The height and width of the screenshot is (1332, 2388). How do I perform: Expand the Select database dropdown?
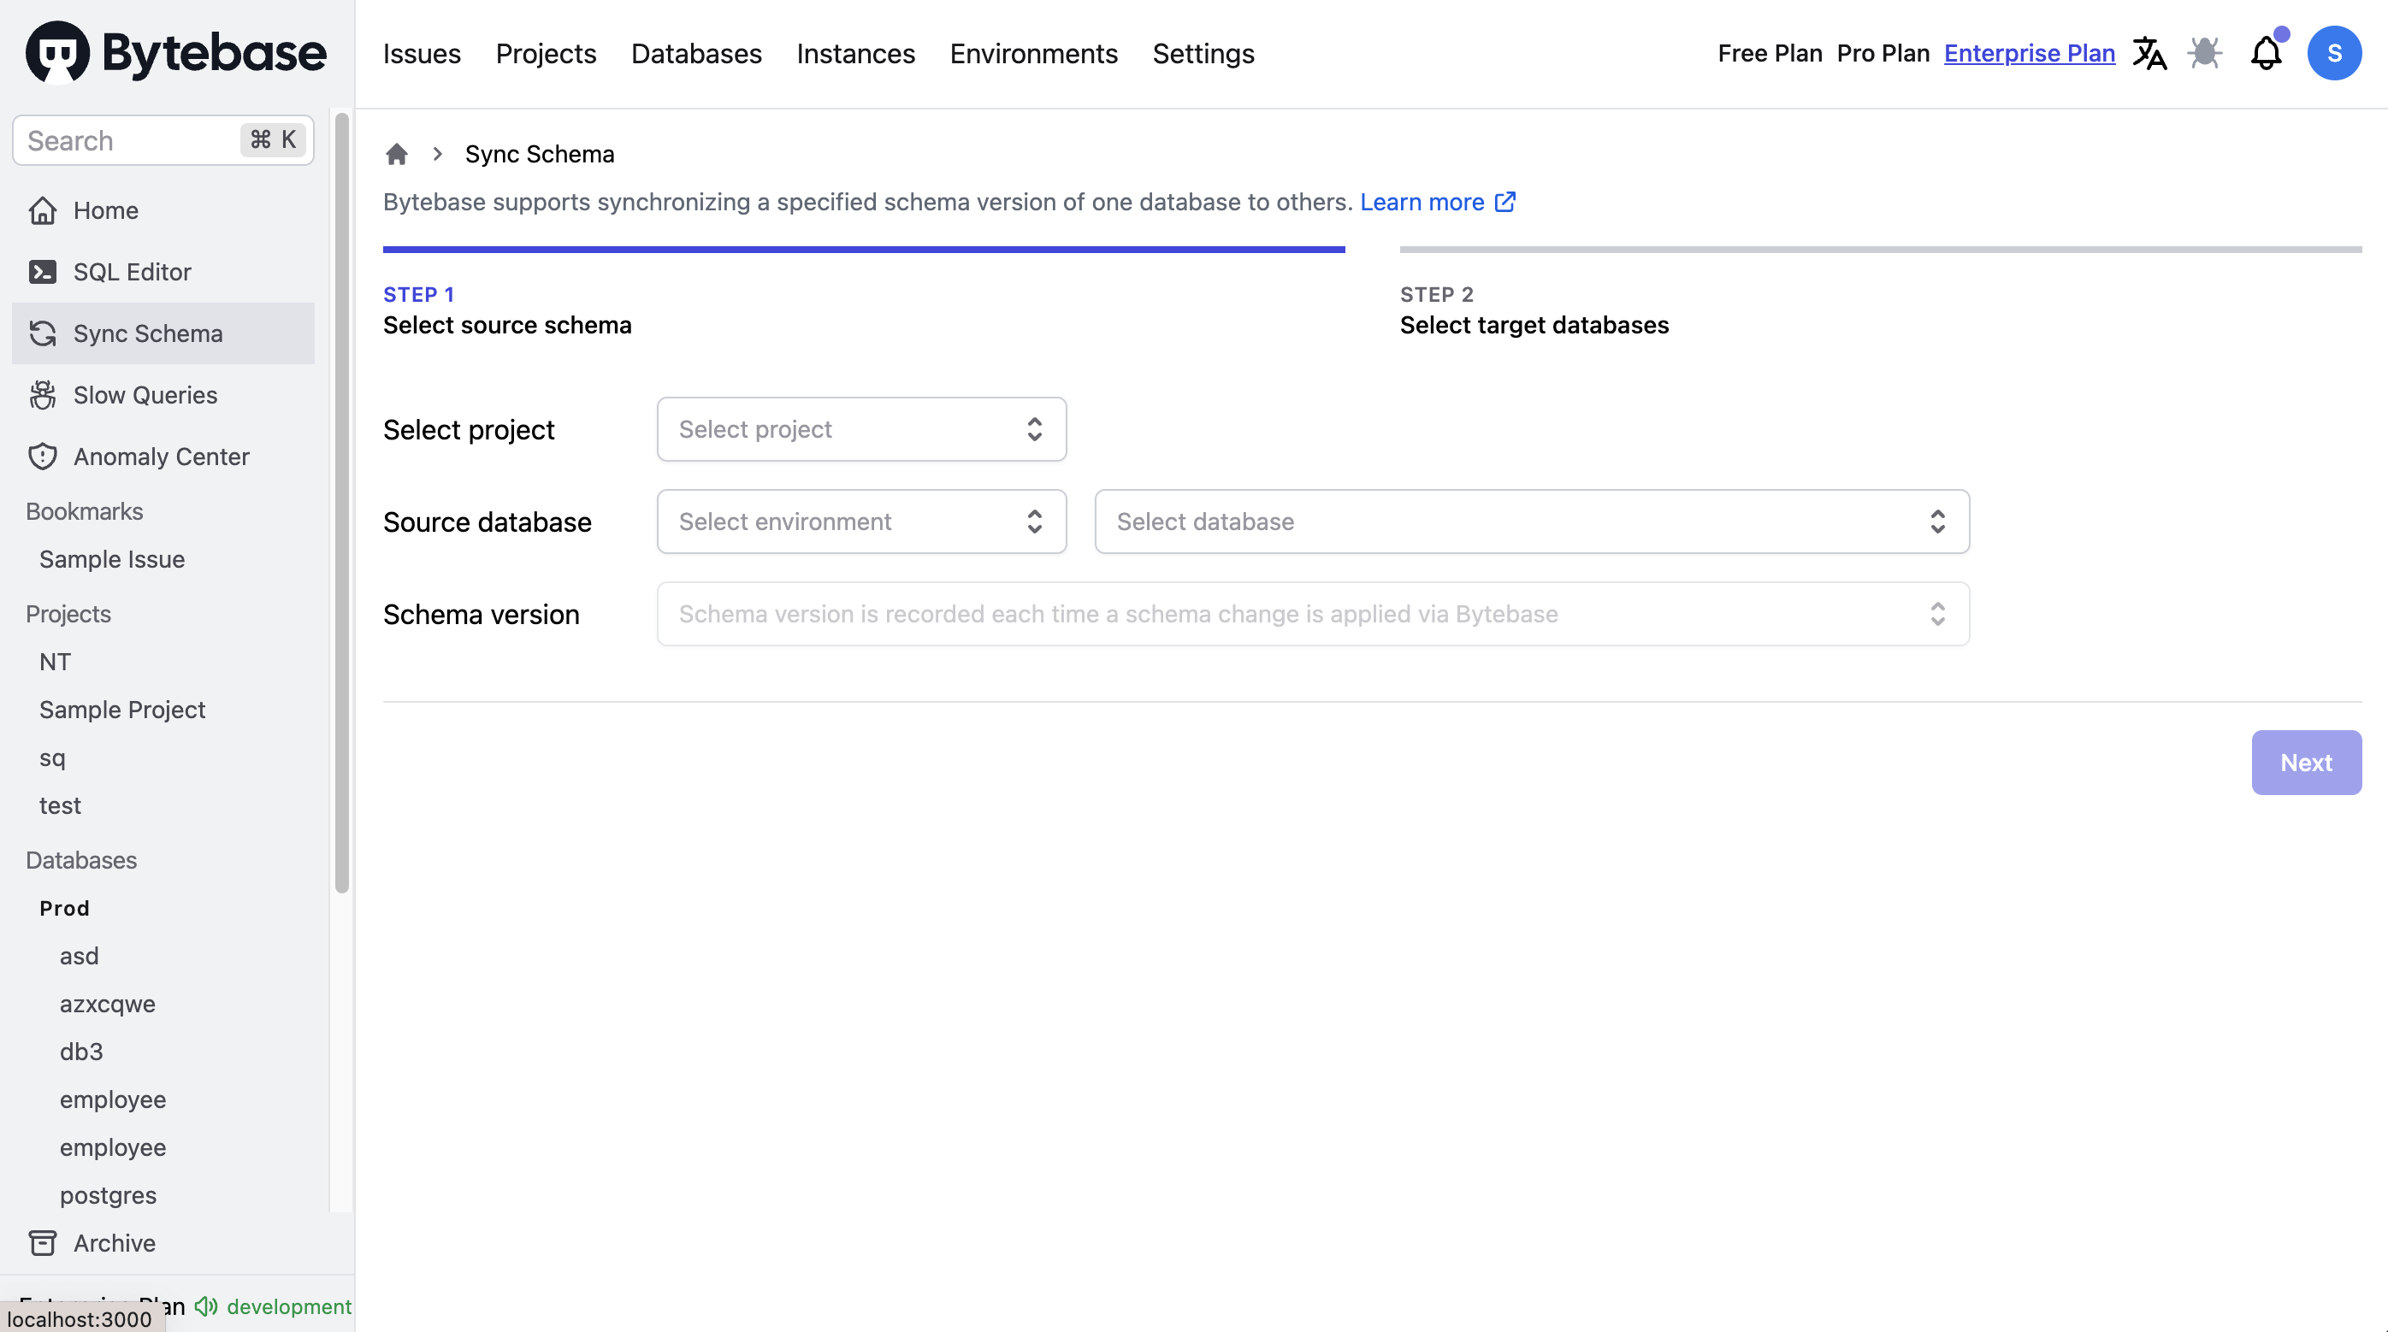[x=1532, y=522]
